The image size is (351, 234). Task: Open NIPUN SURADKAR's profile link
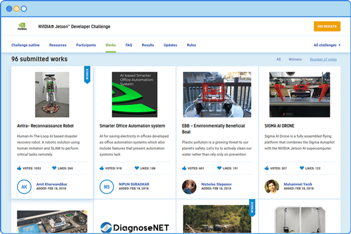coord(134,184)
